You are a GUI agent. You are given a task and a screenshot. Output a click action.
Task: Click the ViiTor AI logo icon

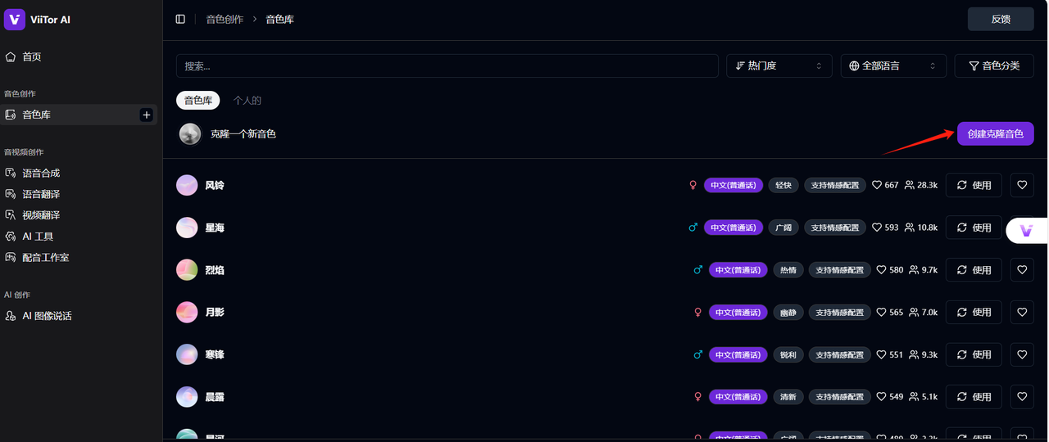[x=15, y=19]
